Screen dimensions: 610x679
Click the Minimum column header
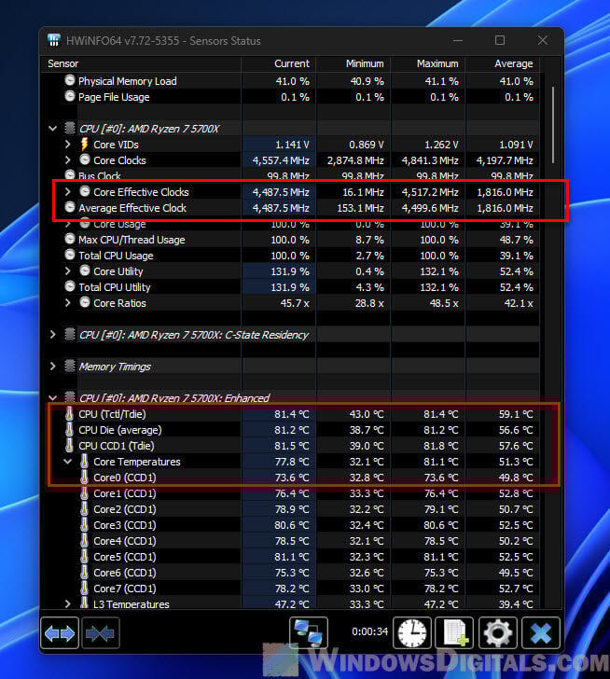354,63
